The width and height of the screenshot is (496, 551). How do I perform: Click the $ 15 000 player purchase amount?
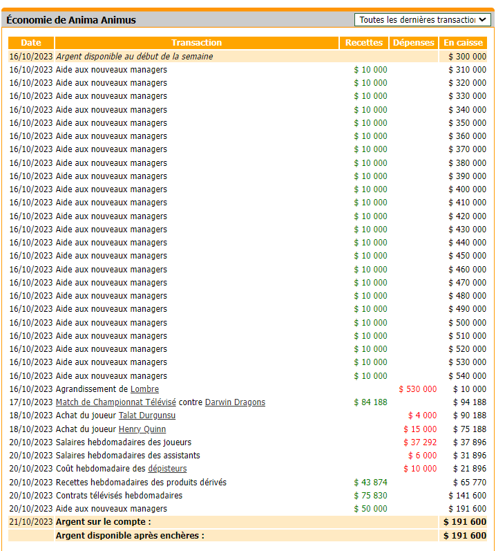tap(420, 429)
